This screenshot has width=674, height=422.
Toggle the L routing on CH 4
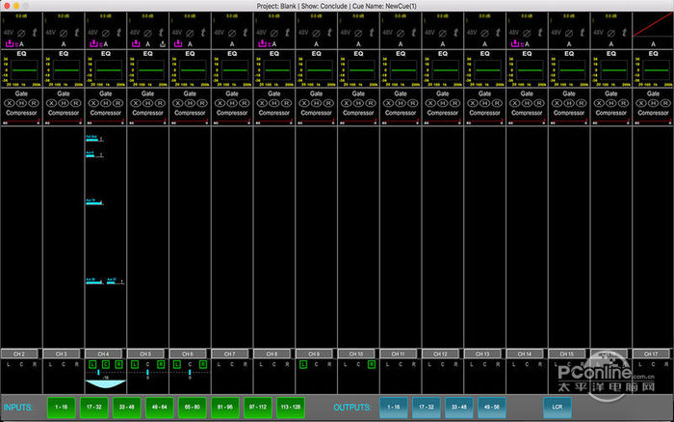coord(92,365)
